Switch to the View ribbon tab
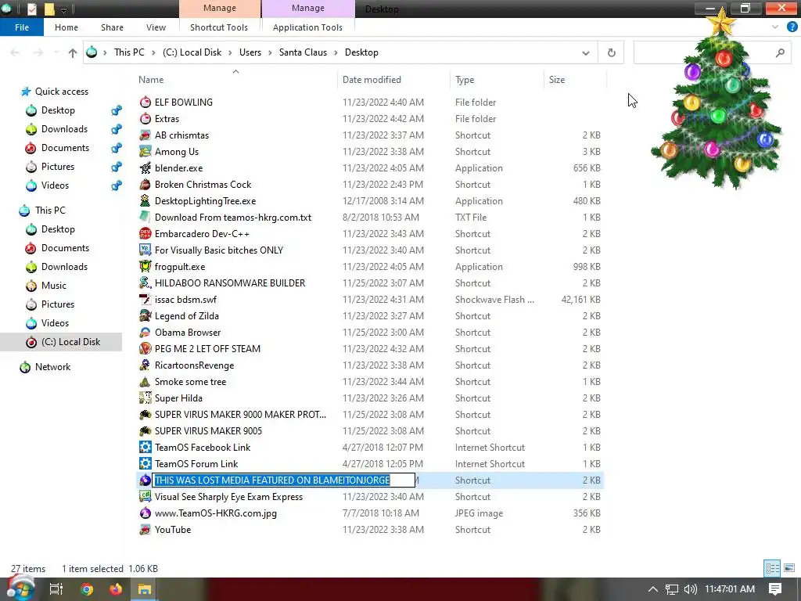 click(x=156, y=27)
